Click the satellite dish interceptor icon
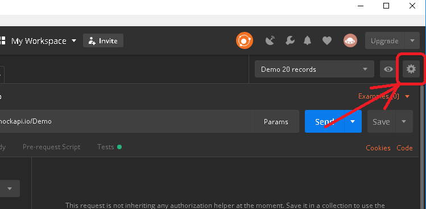Screen dimensions: 426x209 pos(270,41)
